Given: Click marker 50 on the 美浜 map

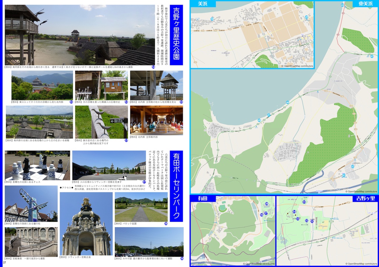Looking at the screenshot, I should coord(212,19).
